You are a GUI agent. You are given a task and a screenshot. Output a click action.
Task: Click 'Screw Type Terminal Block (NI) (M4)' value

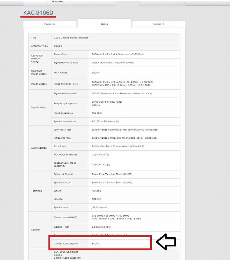112,182
